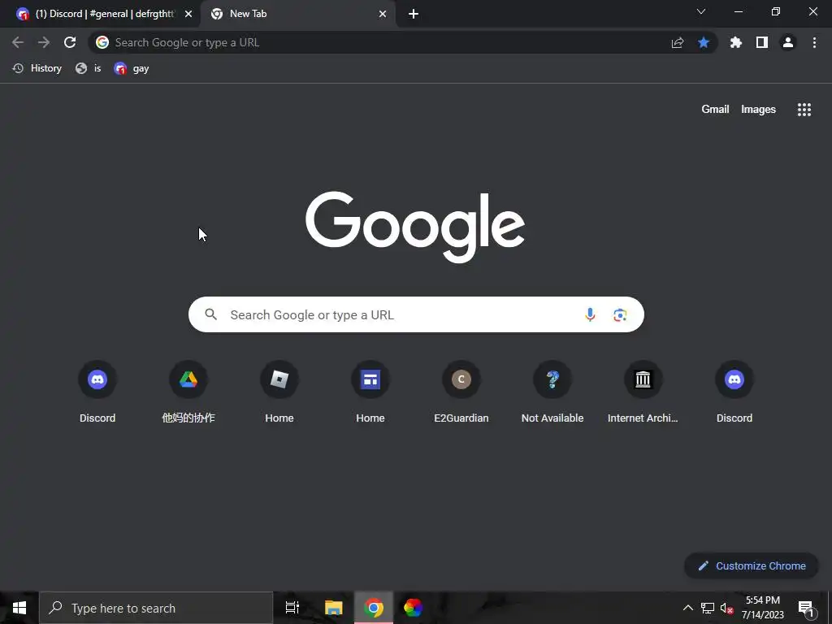Open the Google Drive shortcut 他妈的协作

click(x=188, y=392)
